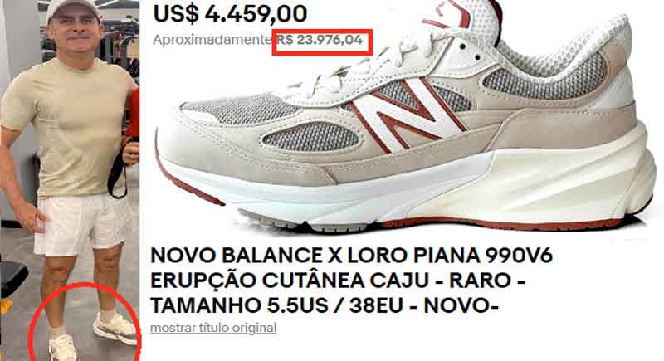Click the red outsole at the shoe's toe

pyautogui.click(x=186, y=182)
